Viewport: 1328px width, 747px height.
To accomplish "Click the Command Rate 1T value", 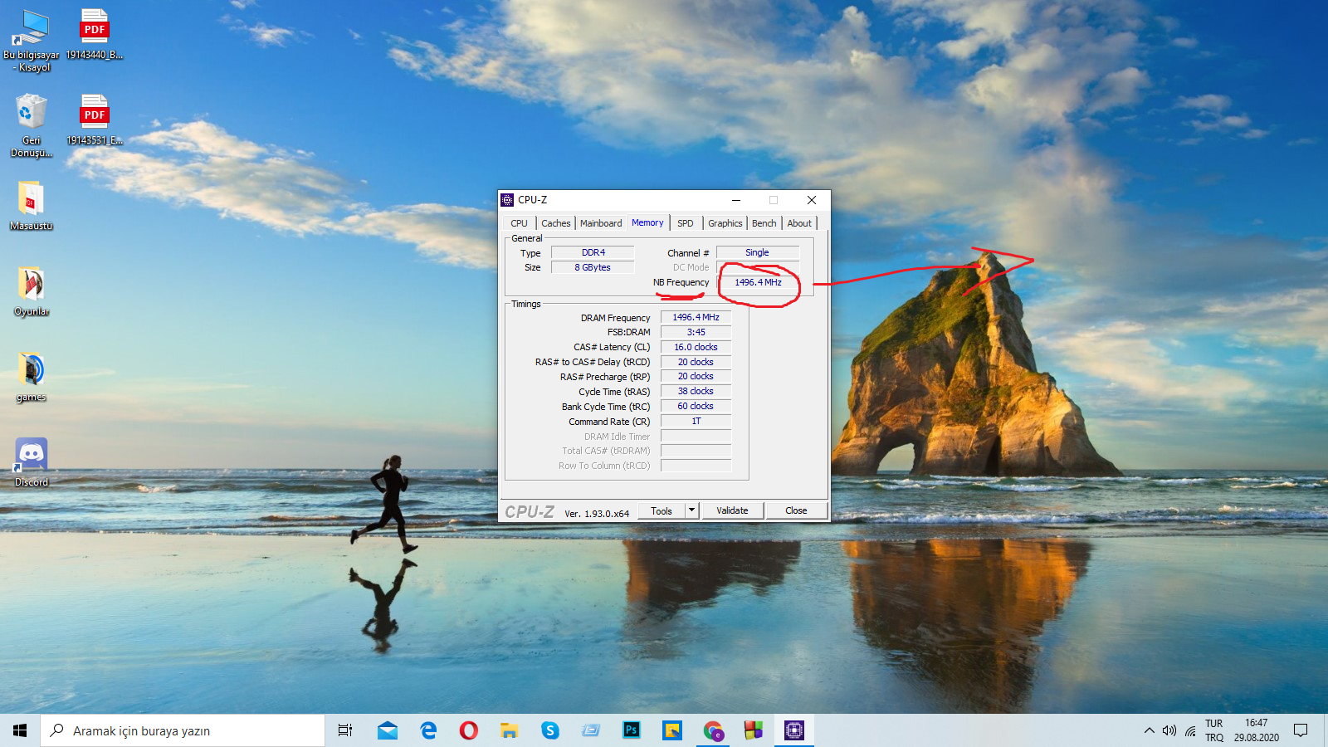I will coord(696,421).
